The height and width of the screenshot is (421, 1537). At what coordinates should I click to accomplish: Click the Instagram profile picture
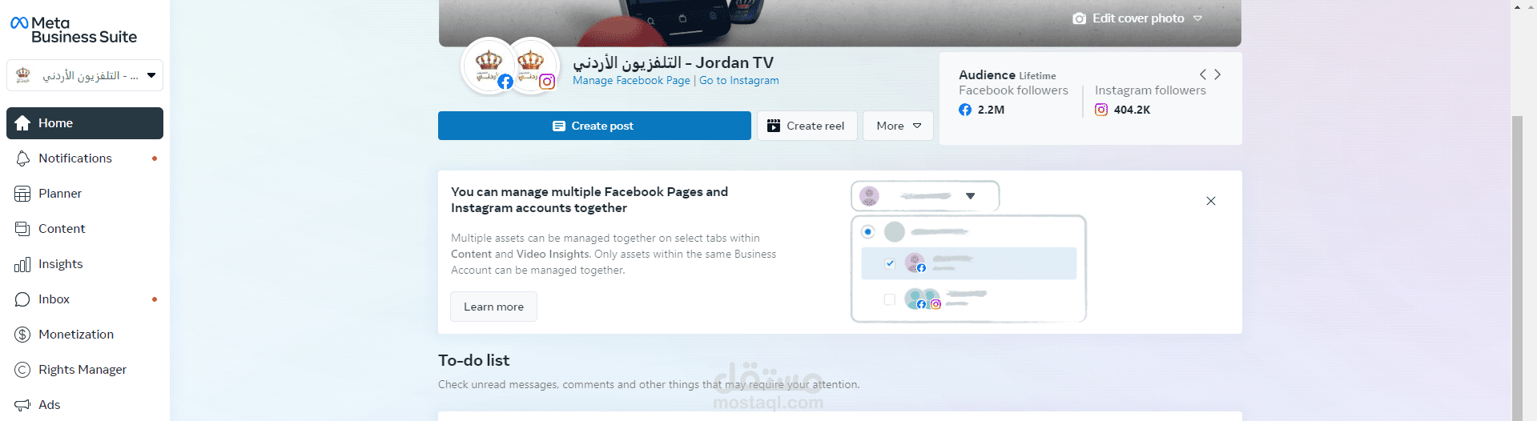[531, 66]
